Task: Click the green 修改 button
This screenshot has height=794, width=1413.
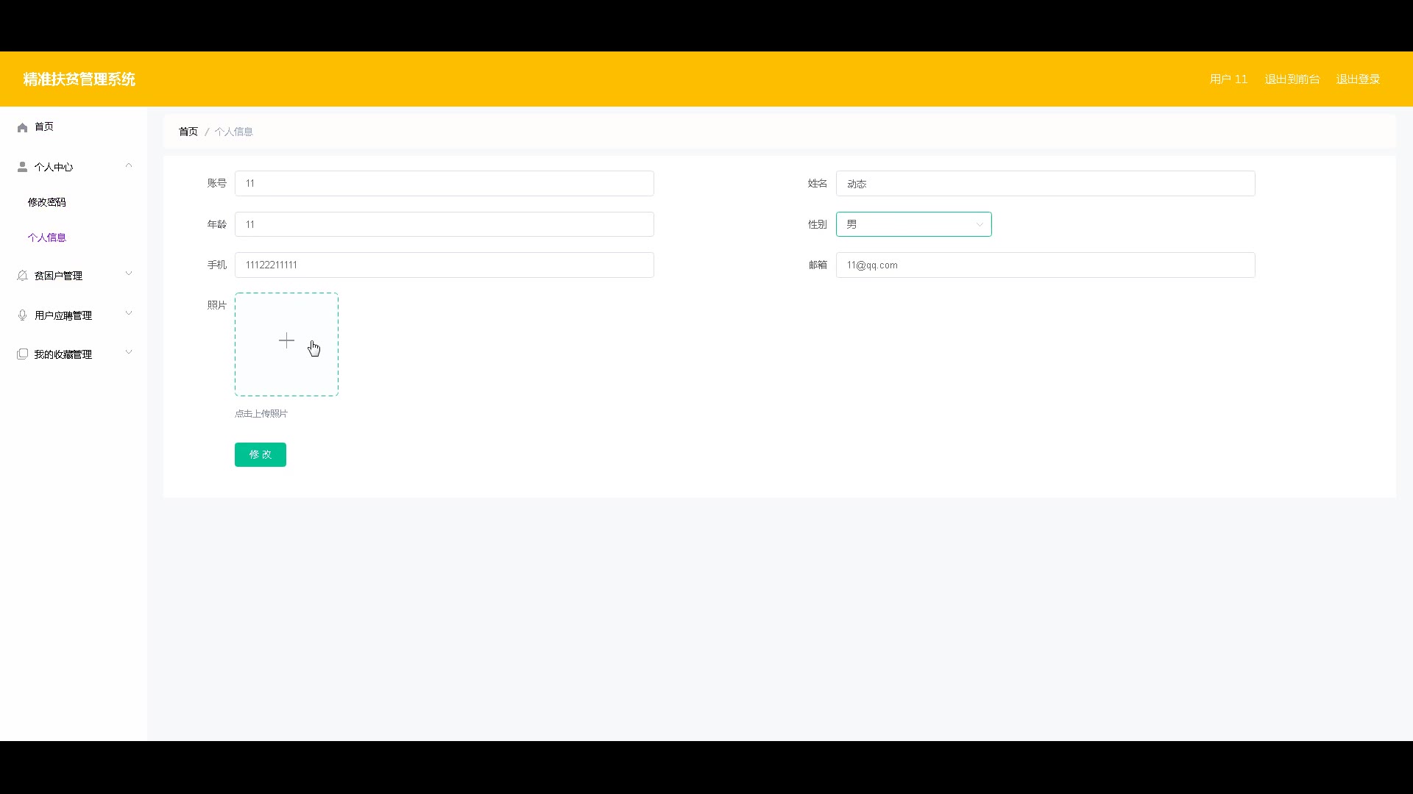Action: coord(260,454)
